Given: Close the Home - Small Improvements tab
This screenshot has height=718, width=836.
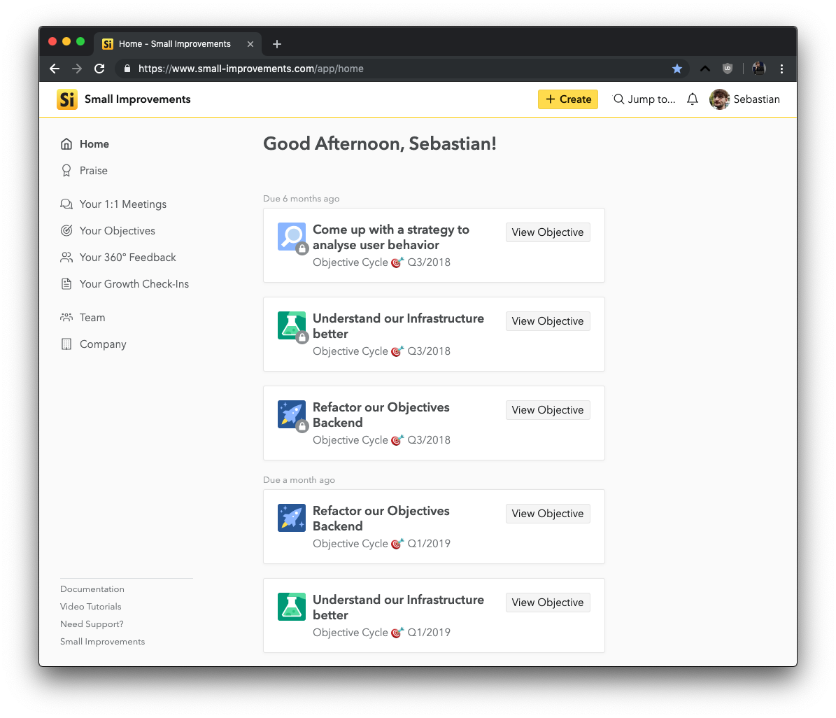Looking at the screenshot, I should click(250, 44).
